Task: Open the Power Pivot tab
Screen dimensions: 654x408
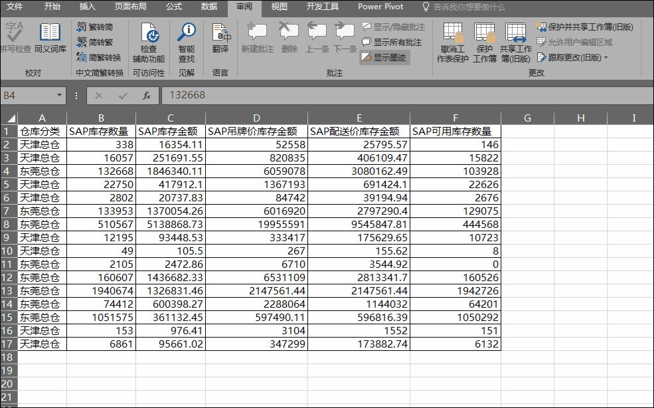Action: point(380,7)
